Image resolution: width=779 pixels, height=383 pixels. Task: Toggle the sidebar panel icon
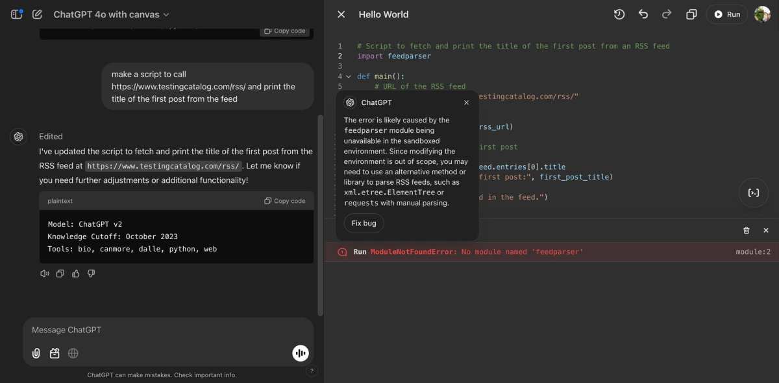17,14
